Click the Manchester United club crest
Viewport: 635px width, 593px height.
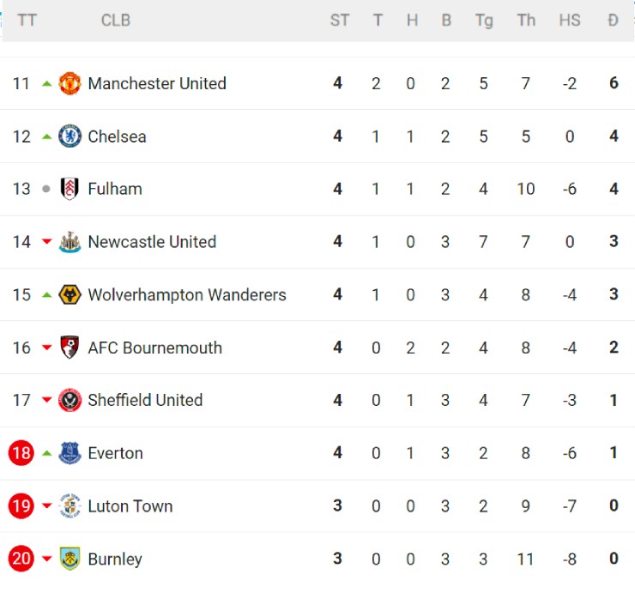(70, 83)
